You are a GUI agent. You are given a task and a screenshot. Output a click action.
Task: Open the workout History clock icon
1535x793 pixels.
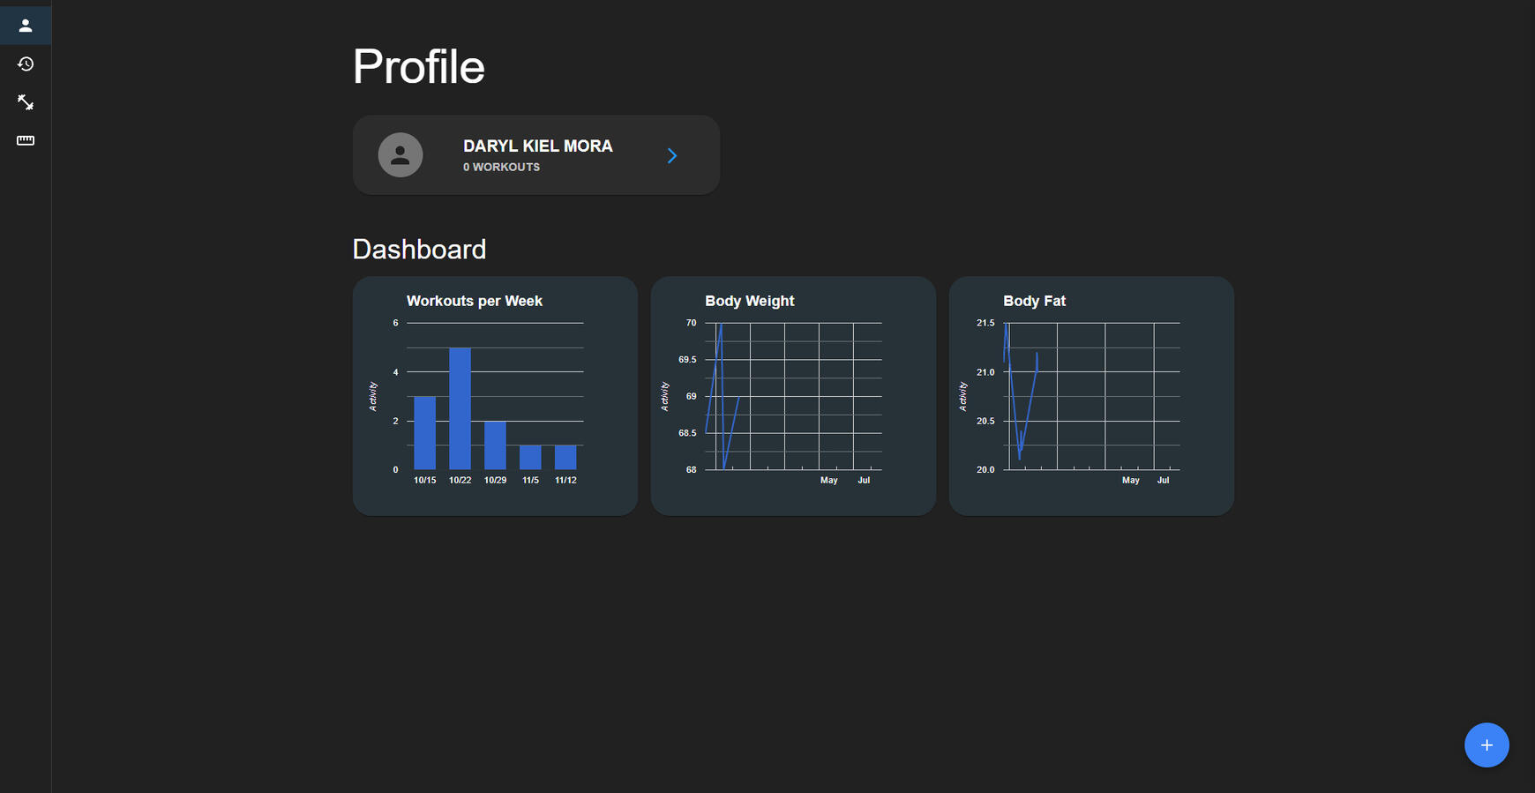26,64
